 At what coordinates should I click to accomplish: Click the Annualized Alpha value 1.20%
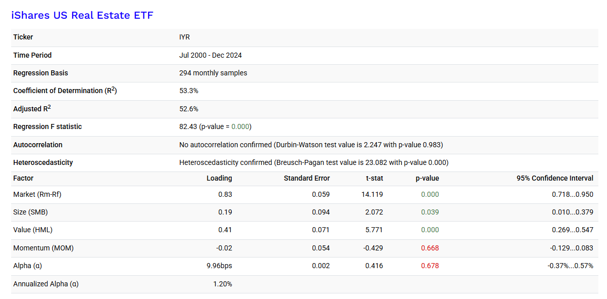(223, 284)
